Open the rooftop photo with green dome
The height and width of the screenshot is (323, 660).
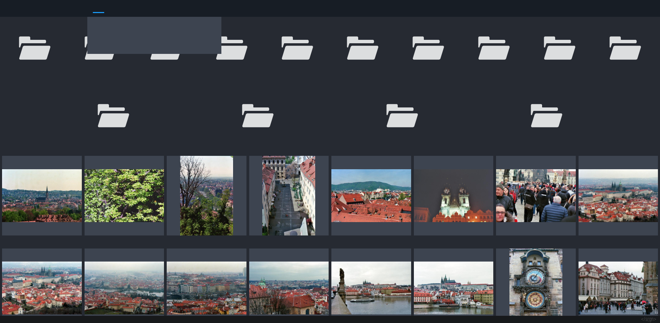pyautogui.click(x=289, y=288)
